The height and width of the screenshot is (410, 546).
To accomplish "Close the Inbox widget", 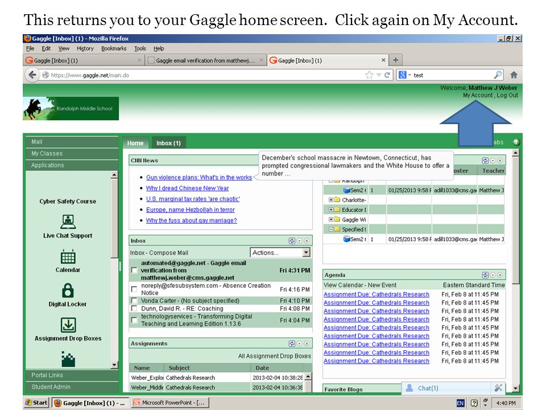I will pos(307,241).
